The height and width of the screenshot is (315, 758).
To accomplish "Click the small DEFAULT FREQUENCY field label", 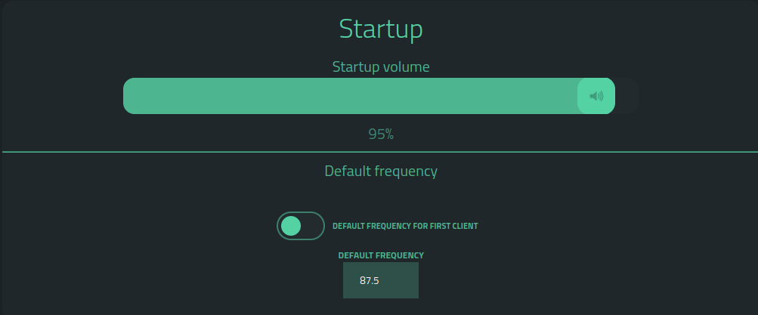I will point(381,255).
